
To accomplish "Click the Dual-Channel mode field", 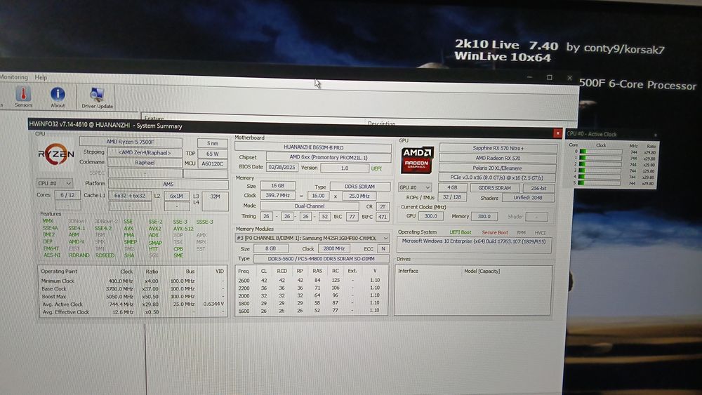I will coord(310,206).
